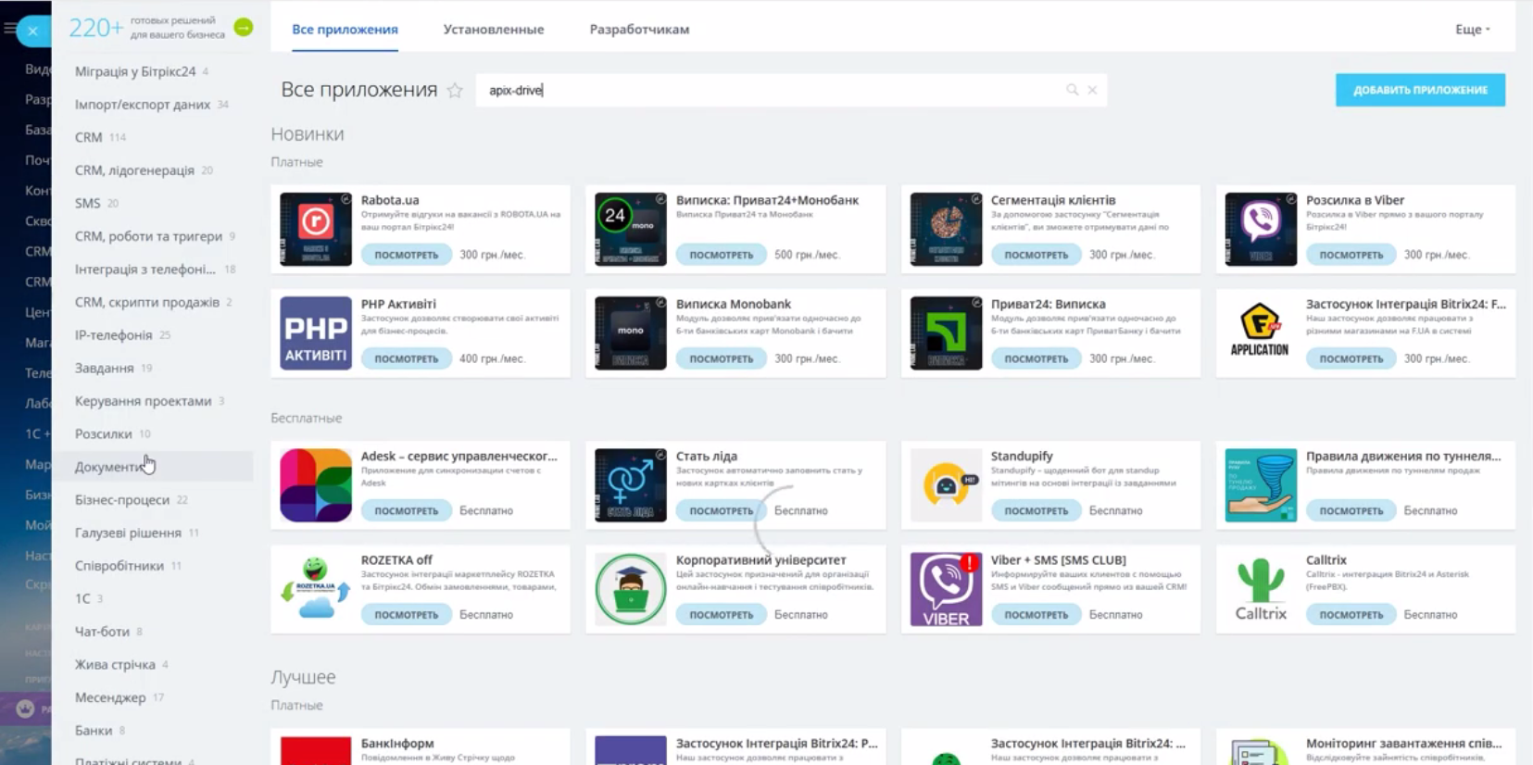
Task: Click ПОСМОТРЕТЬ for Виписка Monobank
Action: point(722,358)
